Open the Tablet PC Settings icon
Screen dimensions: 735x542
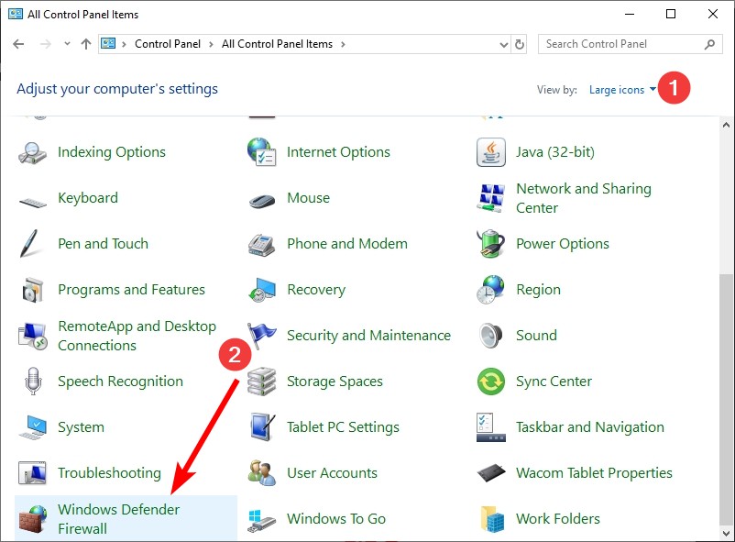click(x=261, y=427)
